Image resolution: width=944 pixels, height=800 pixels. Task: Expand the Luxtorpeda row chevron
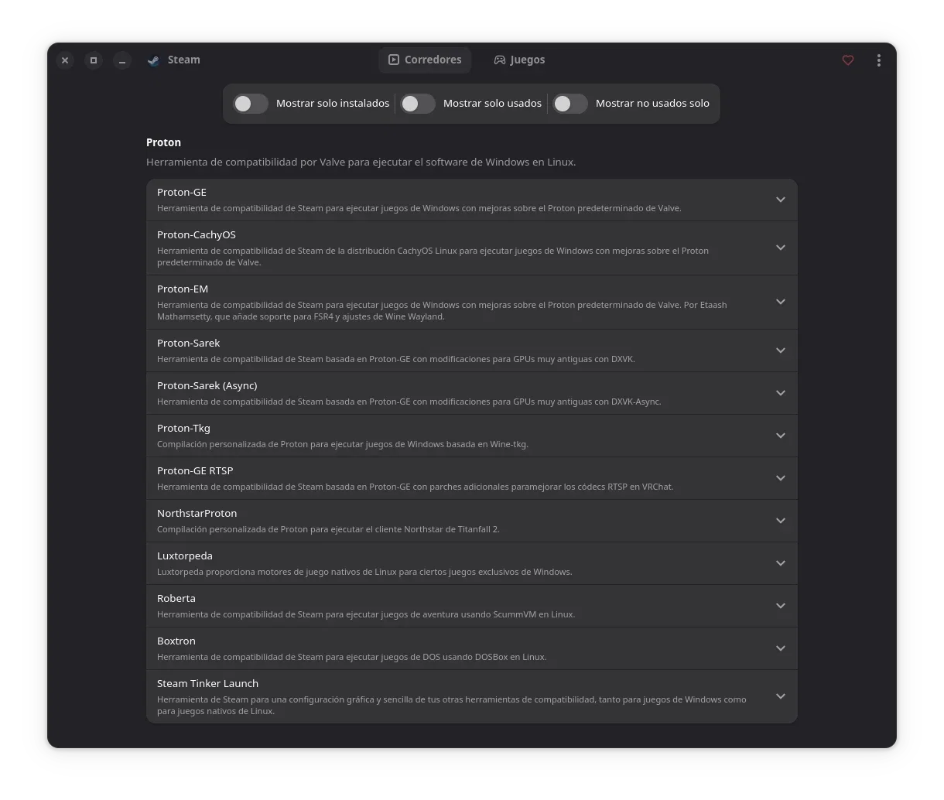pos(781,563)
